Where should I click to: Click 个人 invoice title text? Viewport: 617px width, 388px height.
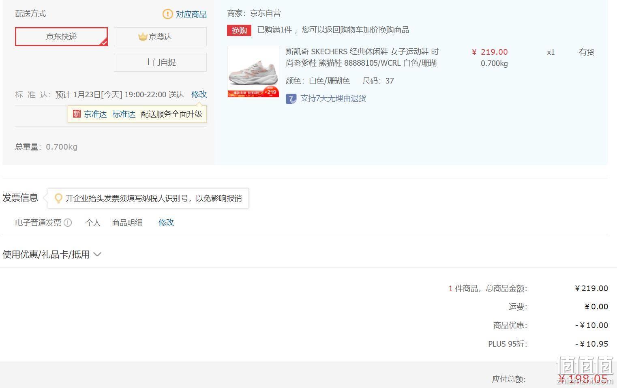pyautogui.click(x=93, y=223)
